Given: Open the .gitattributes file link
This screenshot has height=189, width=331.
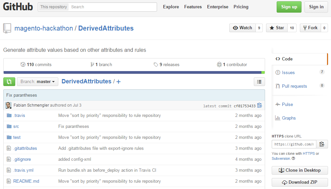Looking at the screenshot, I should [x=25, y=148].
